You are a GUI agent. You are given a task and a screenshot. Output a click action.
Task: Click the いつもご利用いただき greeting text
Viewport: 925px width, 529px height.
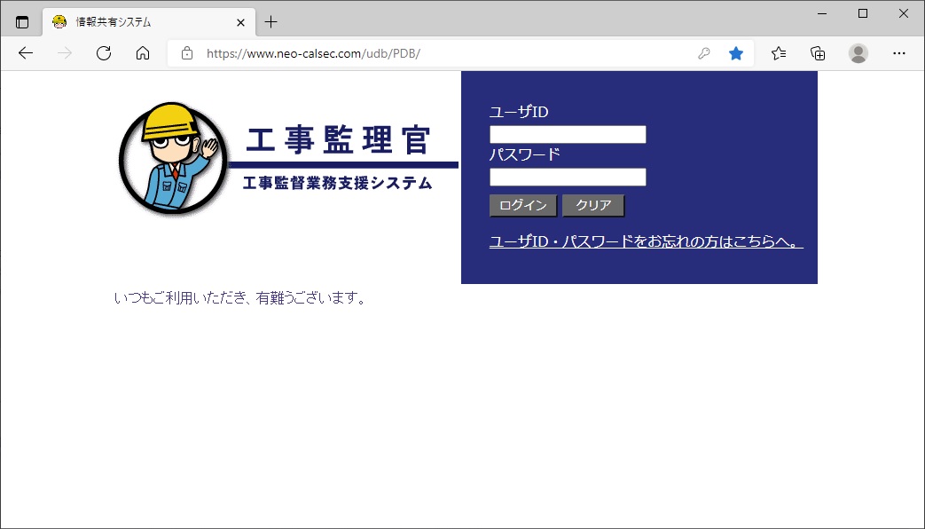pyautogui.click(x=240, y=298)
